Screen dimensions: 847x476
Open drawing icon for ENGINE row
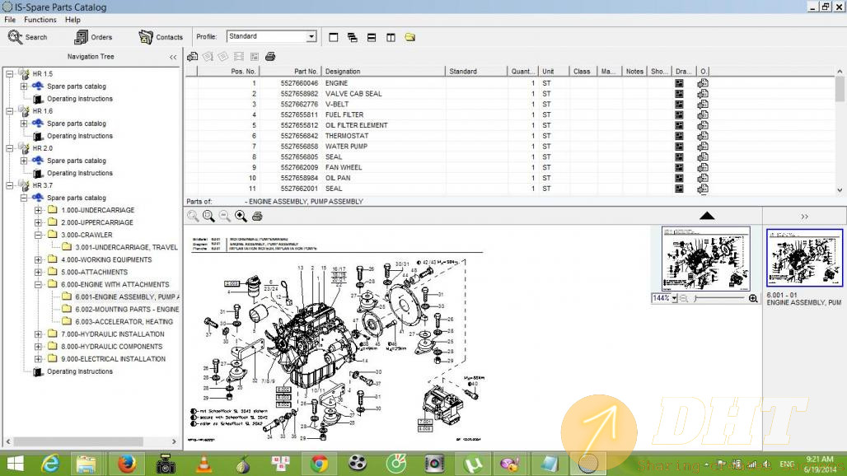tap(680, 83)
